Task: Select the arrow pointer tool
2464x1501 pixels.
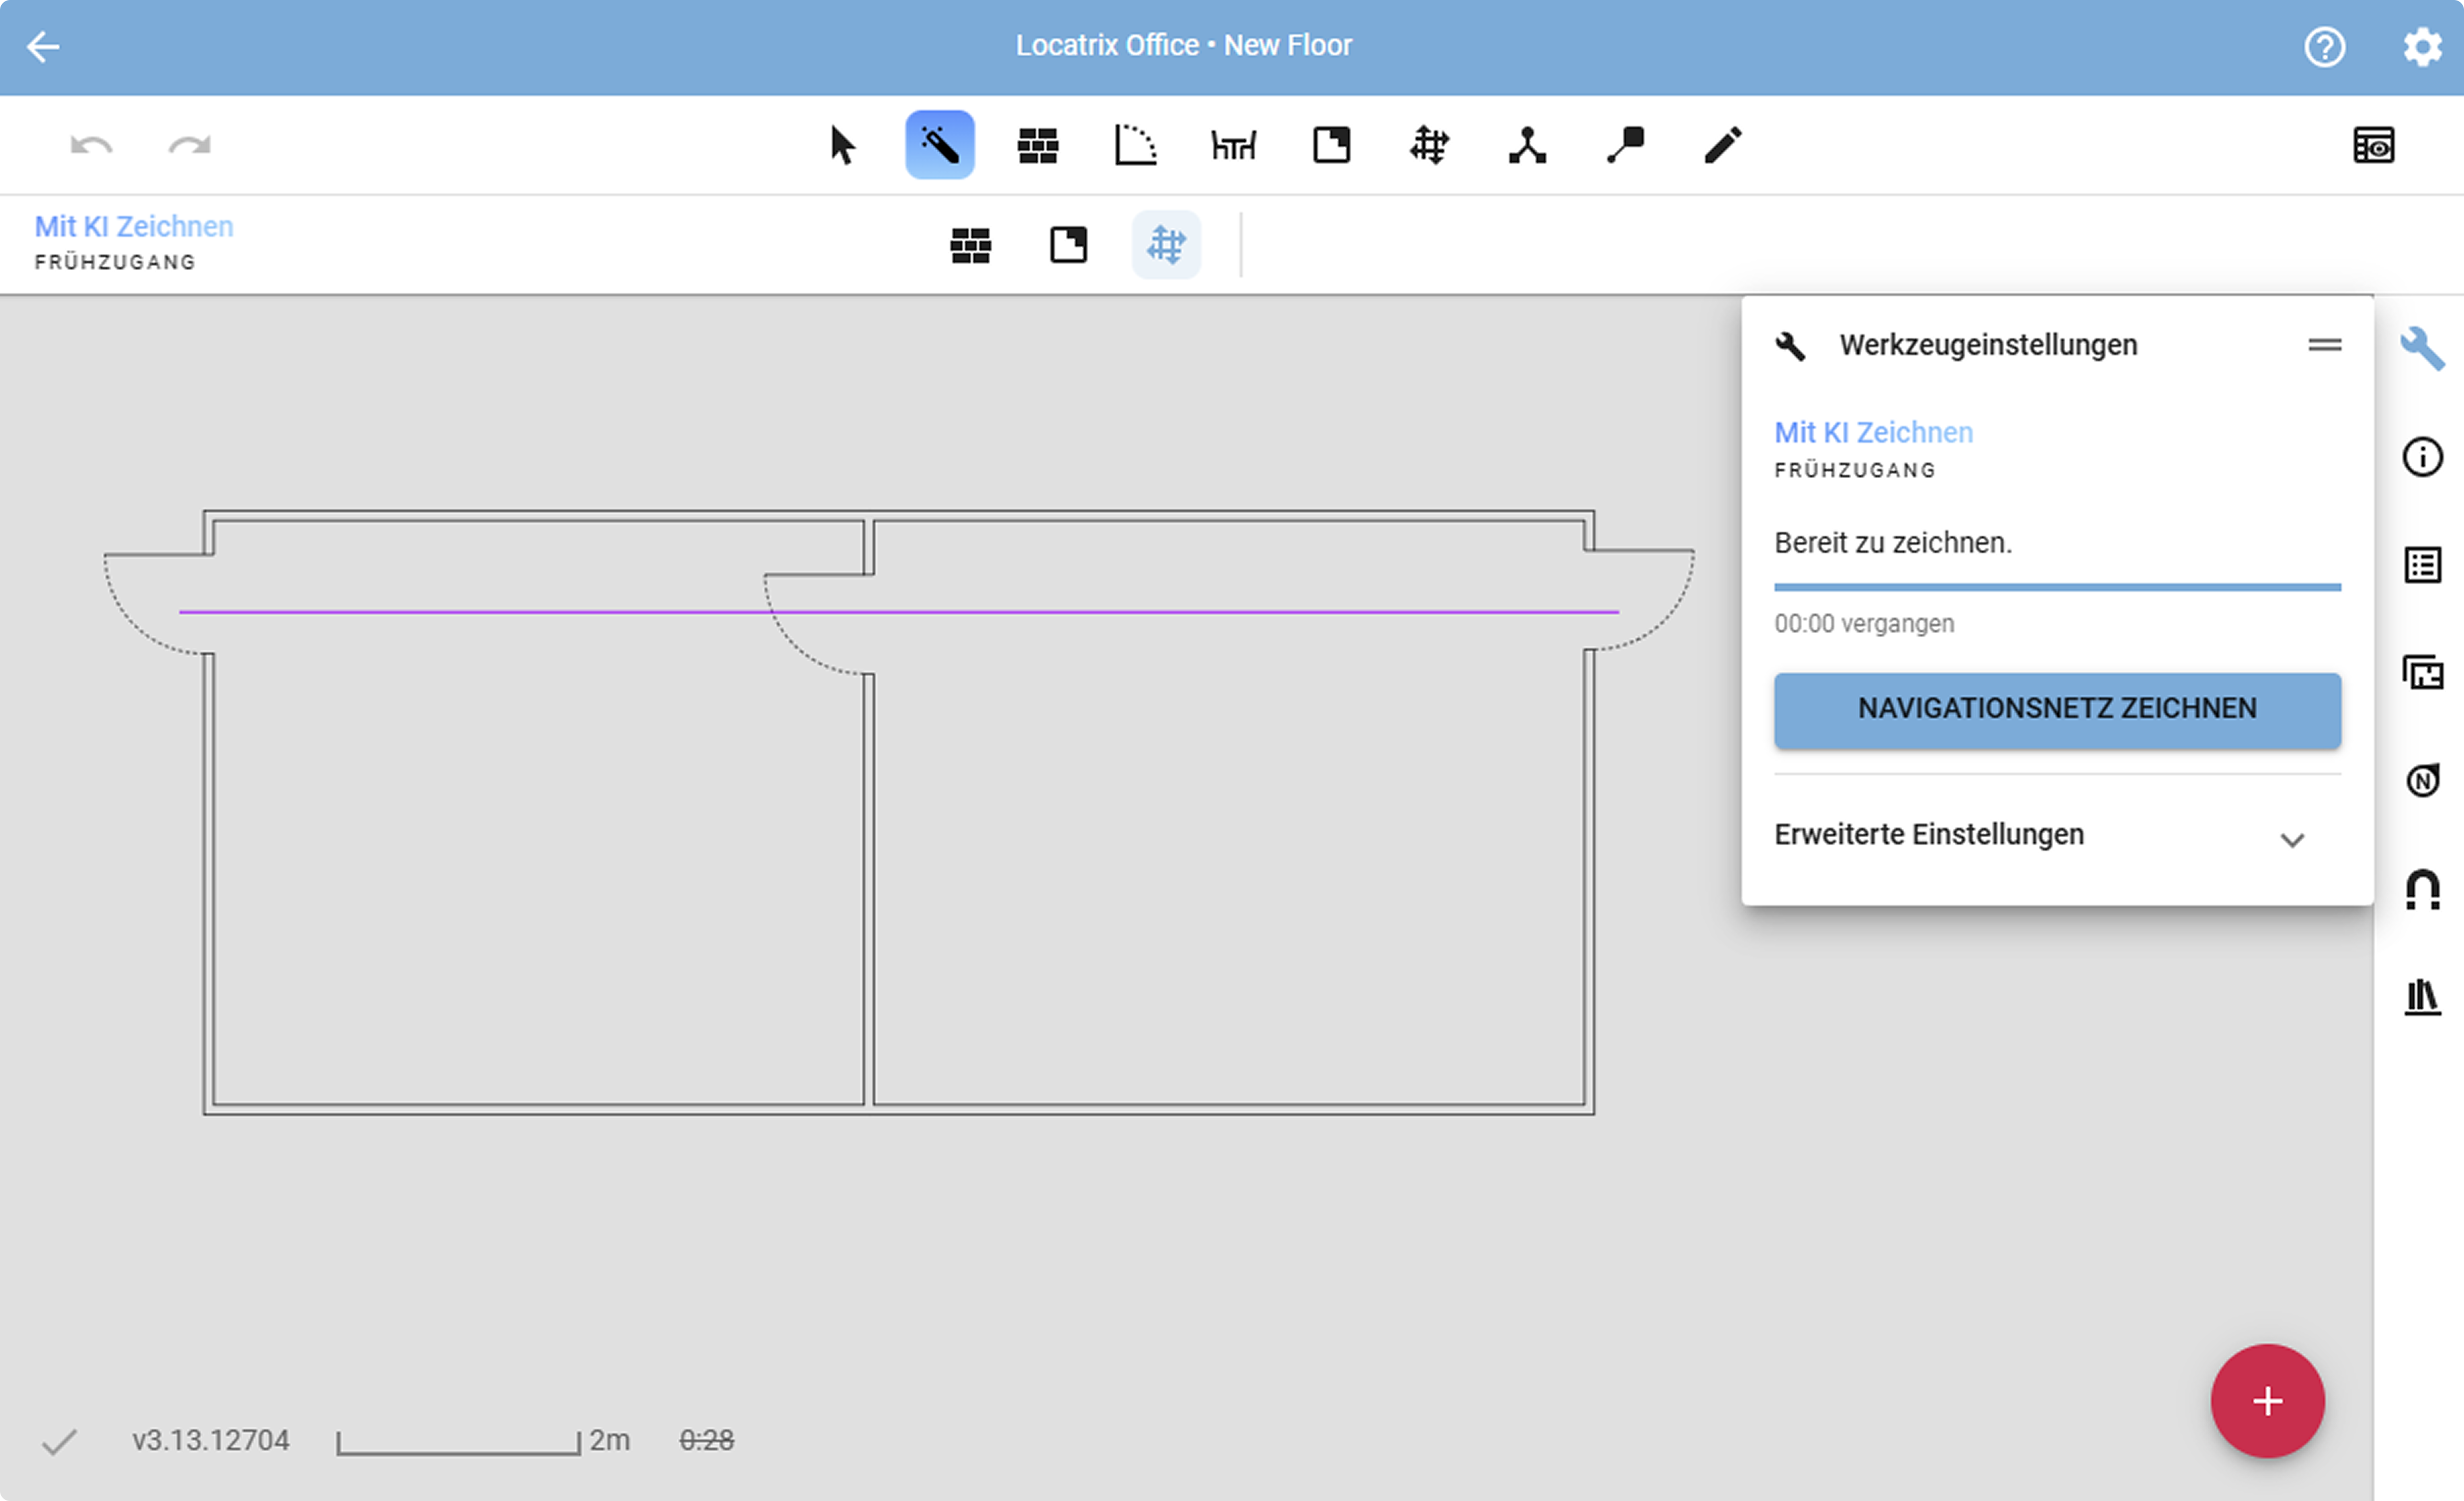Action: pos(842,146)
